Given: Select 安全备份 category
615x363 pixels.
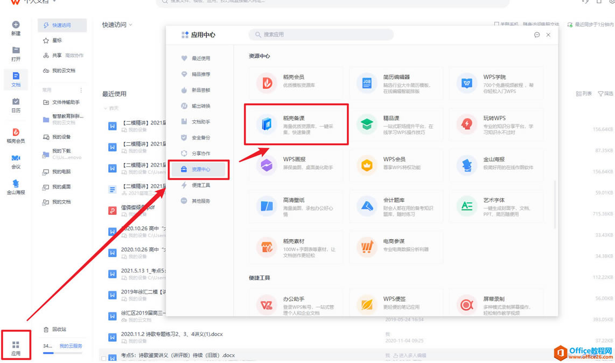Looking at the screenshot, I should (200, 138).
